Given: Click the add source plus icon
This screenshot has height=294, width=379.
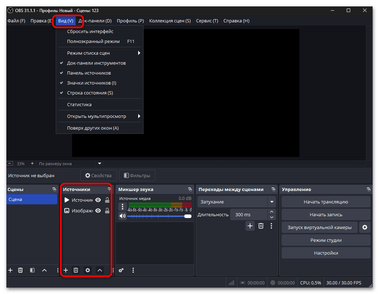Looking at the screenshot, I should [66, 270].
